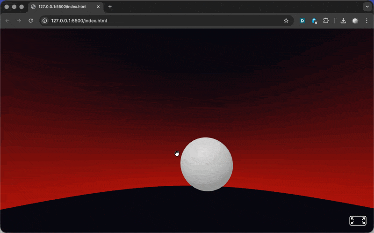Open the Extensions puzzle-piece menu
The image size is (374, 233).
(326, 21)
